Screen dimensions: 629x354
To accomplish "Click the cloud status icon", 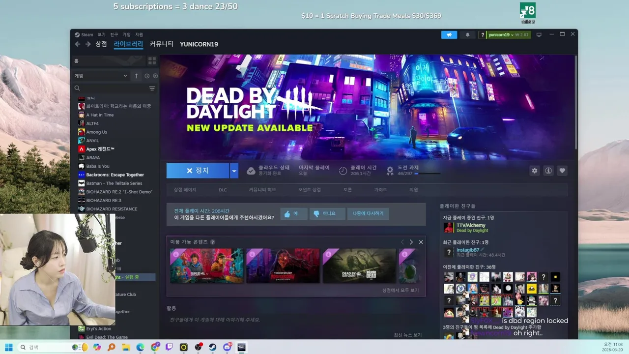I will pyautogui.click(x=251, y=171).
